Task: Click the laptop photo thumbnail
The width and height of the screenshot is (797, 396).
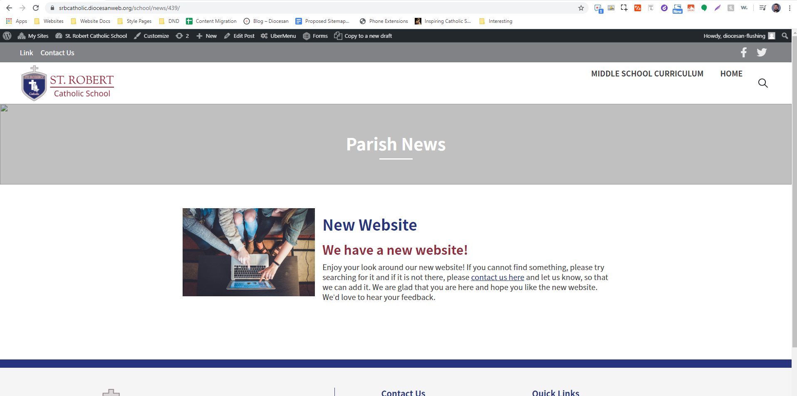Action: point(248,252)
